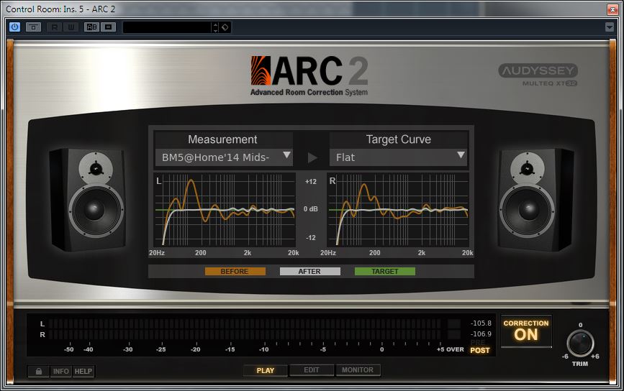This screenshot has height=391, width=624.
Task: Click the right channel response graph
Action: [398, 210]
